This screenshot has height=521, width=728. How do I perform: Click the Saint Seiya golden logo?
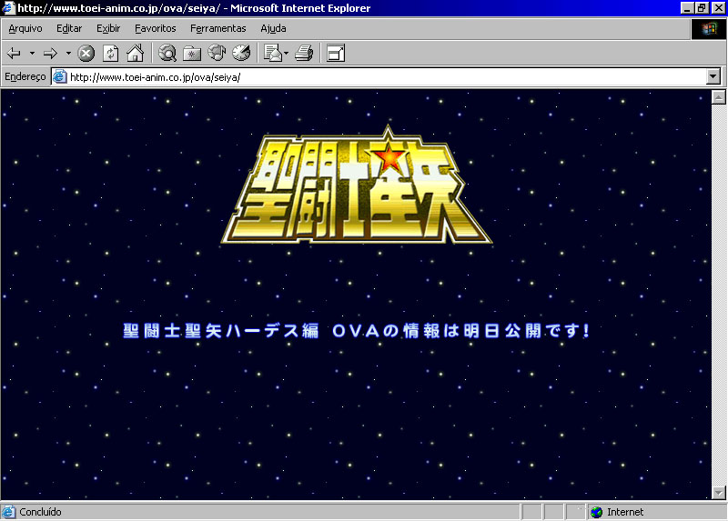357,185
